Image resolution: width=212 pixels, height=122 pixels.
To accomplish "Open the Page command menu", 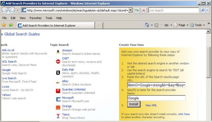I will 181,25.
